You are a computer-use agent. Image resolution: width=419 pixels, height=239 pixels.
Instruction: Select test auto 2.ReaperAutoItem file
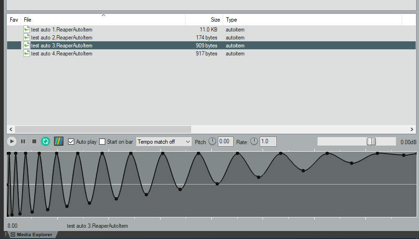(62, 38)
